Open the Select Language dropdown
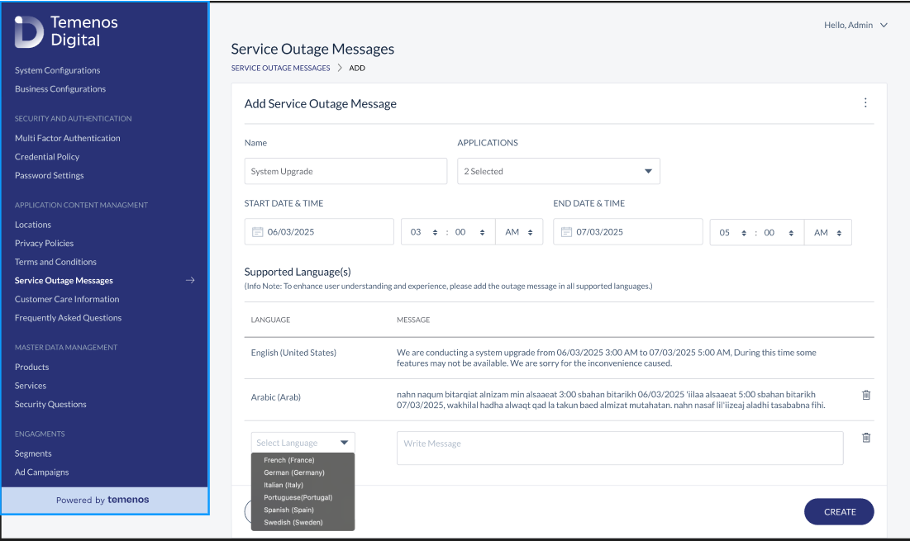Screen dimensions: 910x541 click(x=303, y=443)
